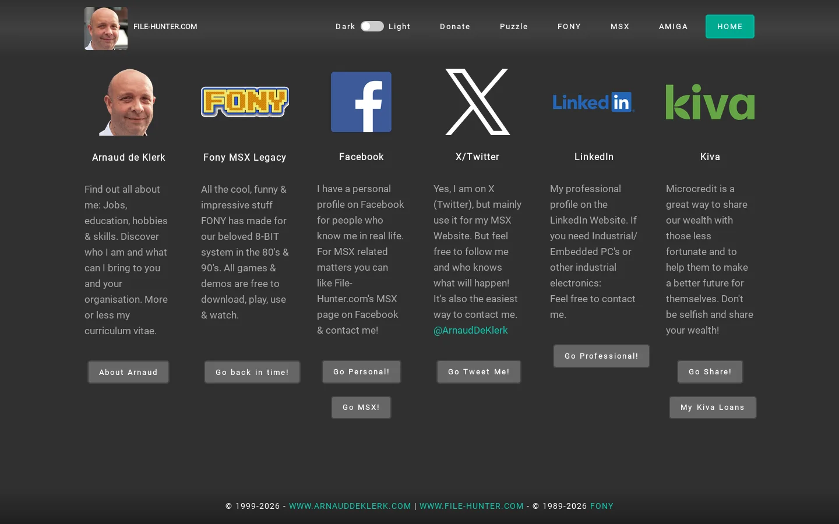Open the FONY link in the footer
Screen dimensions: 839x524
point(602,506)
